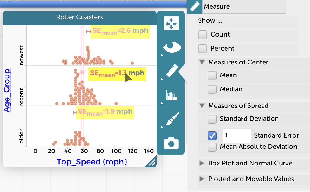Screen dimensions: 310x192
Task: Collapse the Measures of Spread section
Action: [202, 106]
